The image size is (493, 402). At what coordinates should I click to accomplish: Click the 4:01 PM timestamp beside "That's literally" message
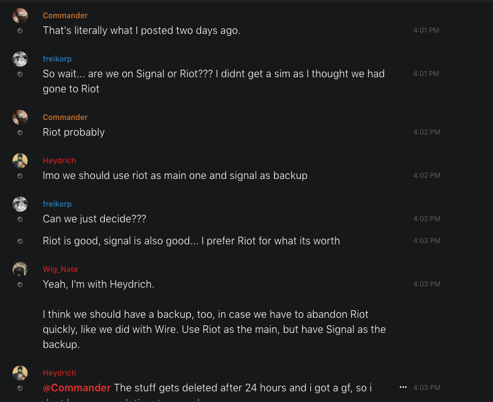[x=426, y=30]
